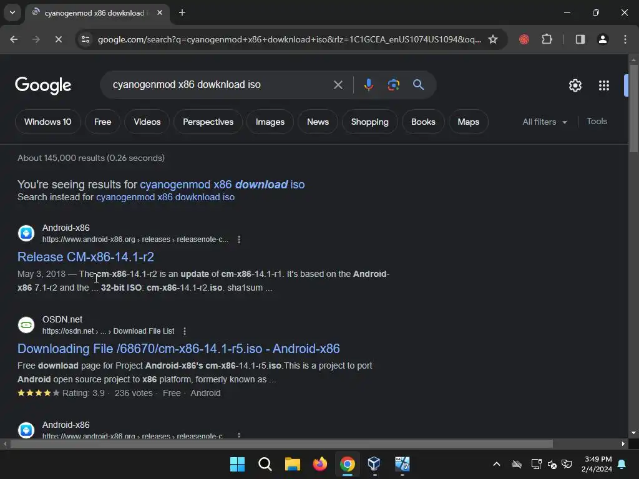The image size is (639, 479).
Task: Switch to News results
Action: [x=318, y=122]
